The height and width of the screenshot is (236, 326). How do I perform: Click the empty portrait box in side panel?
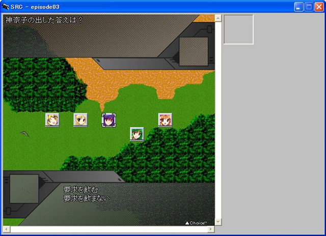[238, 29]
